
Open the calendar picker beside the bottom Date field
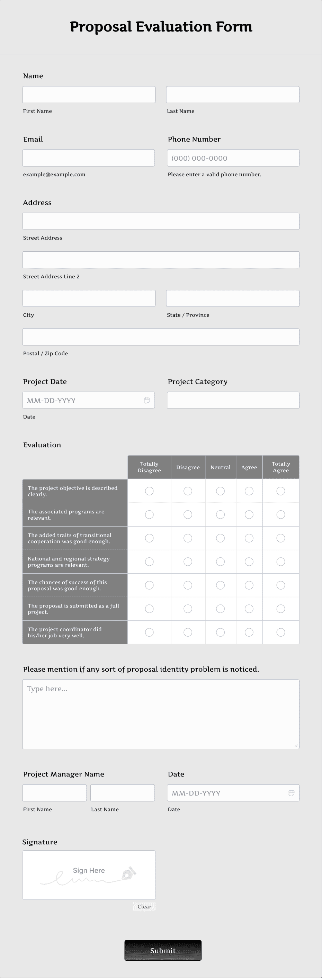coord(291,793)
